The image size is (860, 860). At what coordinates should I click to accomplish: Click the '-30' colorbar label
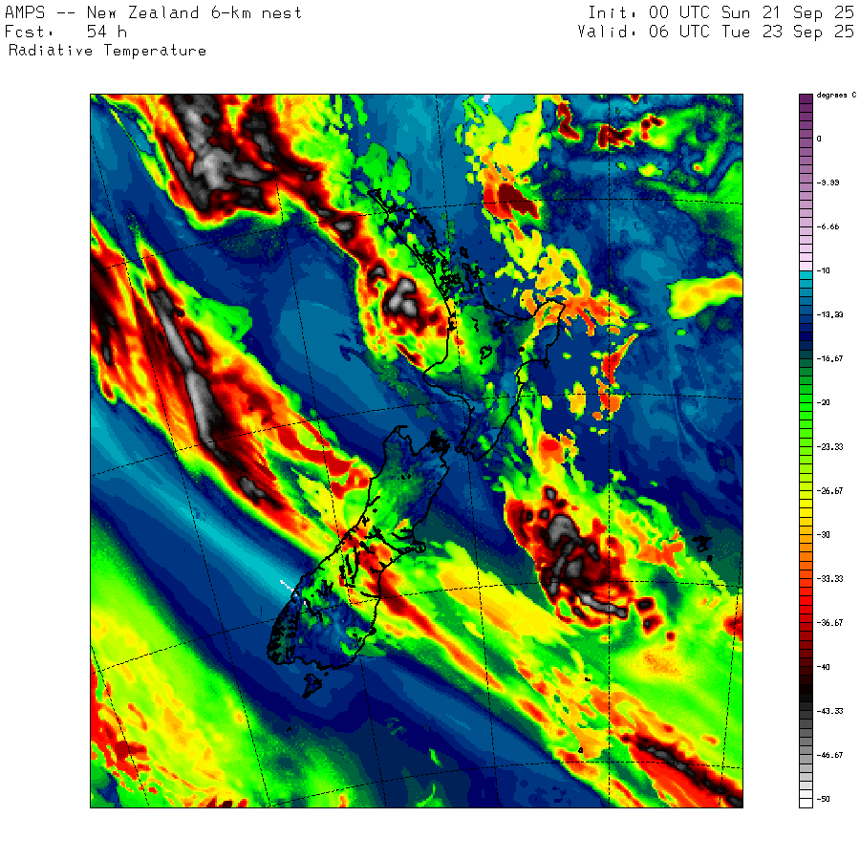pyautogui.click(x=824, y=535)
